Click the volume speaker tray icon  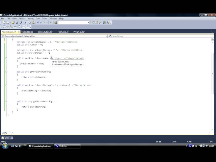(x=207, y=146)
